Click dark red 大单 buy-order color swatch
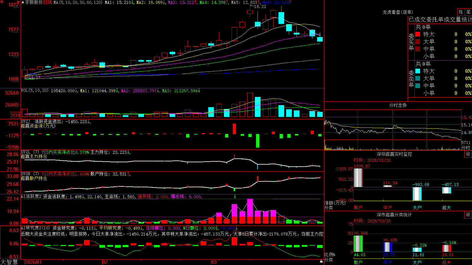 pyautogui.click(x=418, y=42)
